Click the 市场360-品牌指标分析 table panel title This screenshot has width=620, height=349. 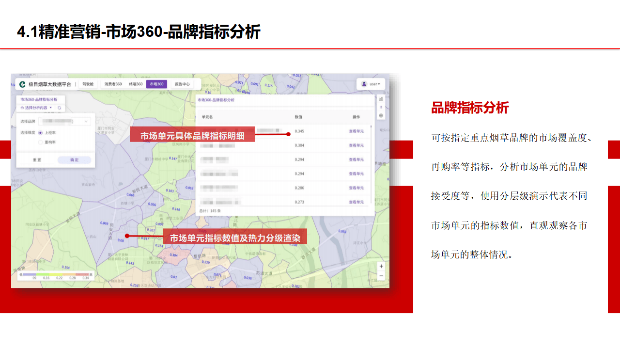point(216,99)
